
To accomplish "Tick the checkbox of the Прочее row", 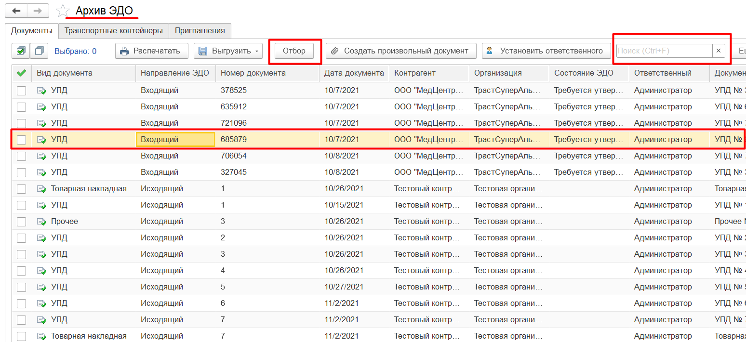I will [x=21, y=222].
